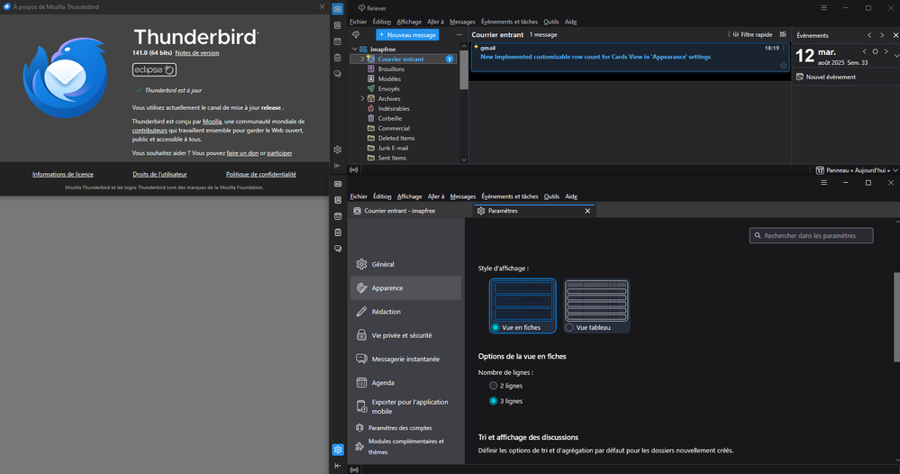This screenshot has height=474, width=900.
Task: Open message list display options icon
Action: [785, 34]
